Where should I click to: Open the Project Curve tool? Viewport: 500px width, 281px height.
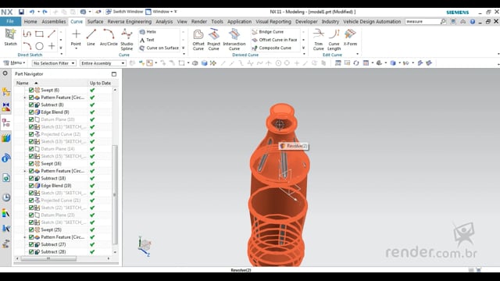(x=213, y=40)
